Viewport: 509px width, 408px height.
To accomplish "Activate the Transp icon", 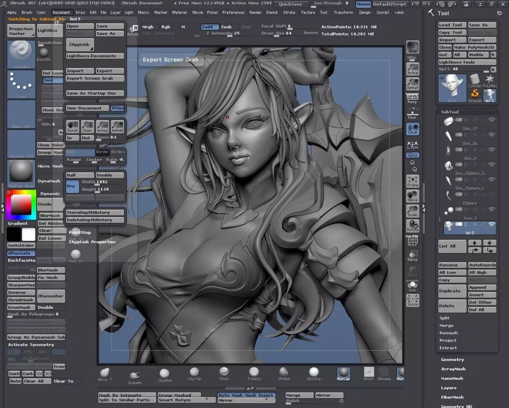I will [412, 255].
